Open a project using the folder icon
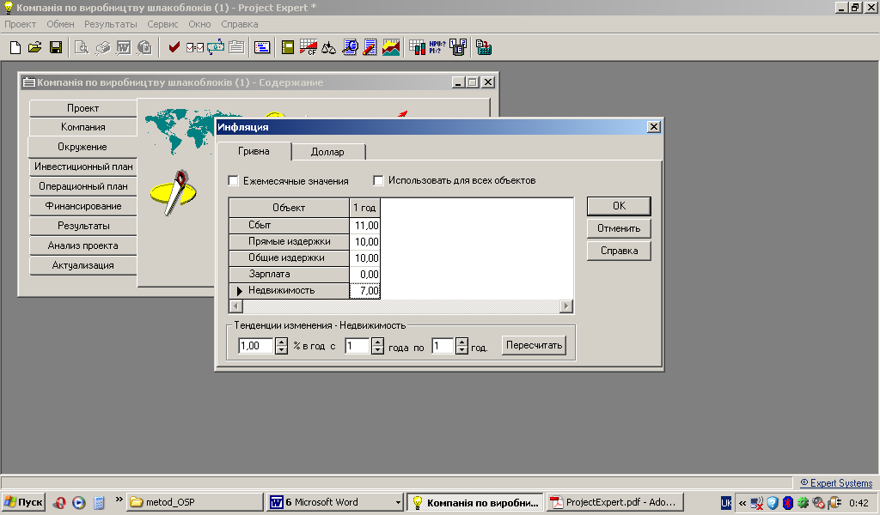The height and width of the screenshot is (515, 880). 34,47
